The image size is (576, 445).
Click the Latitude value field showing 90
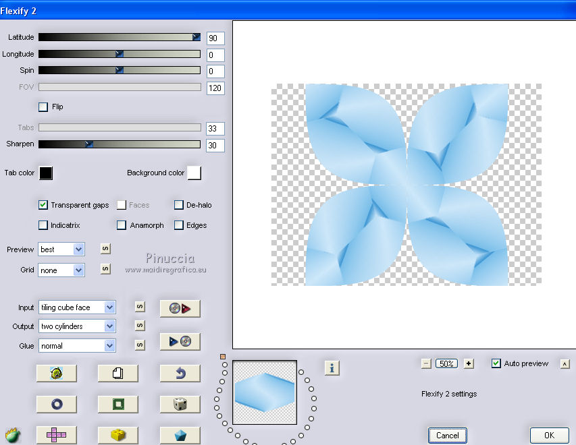[x=215, y=38]
